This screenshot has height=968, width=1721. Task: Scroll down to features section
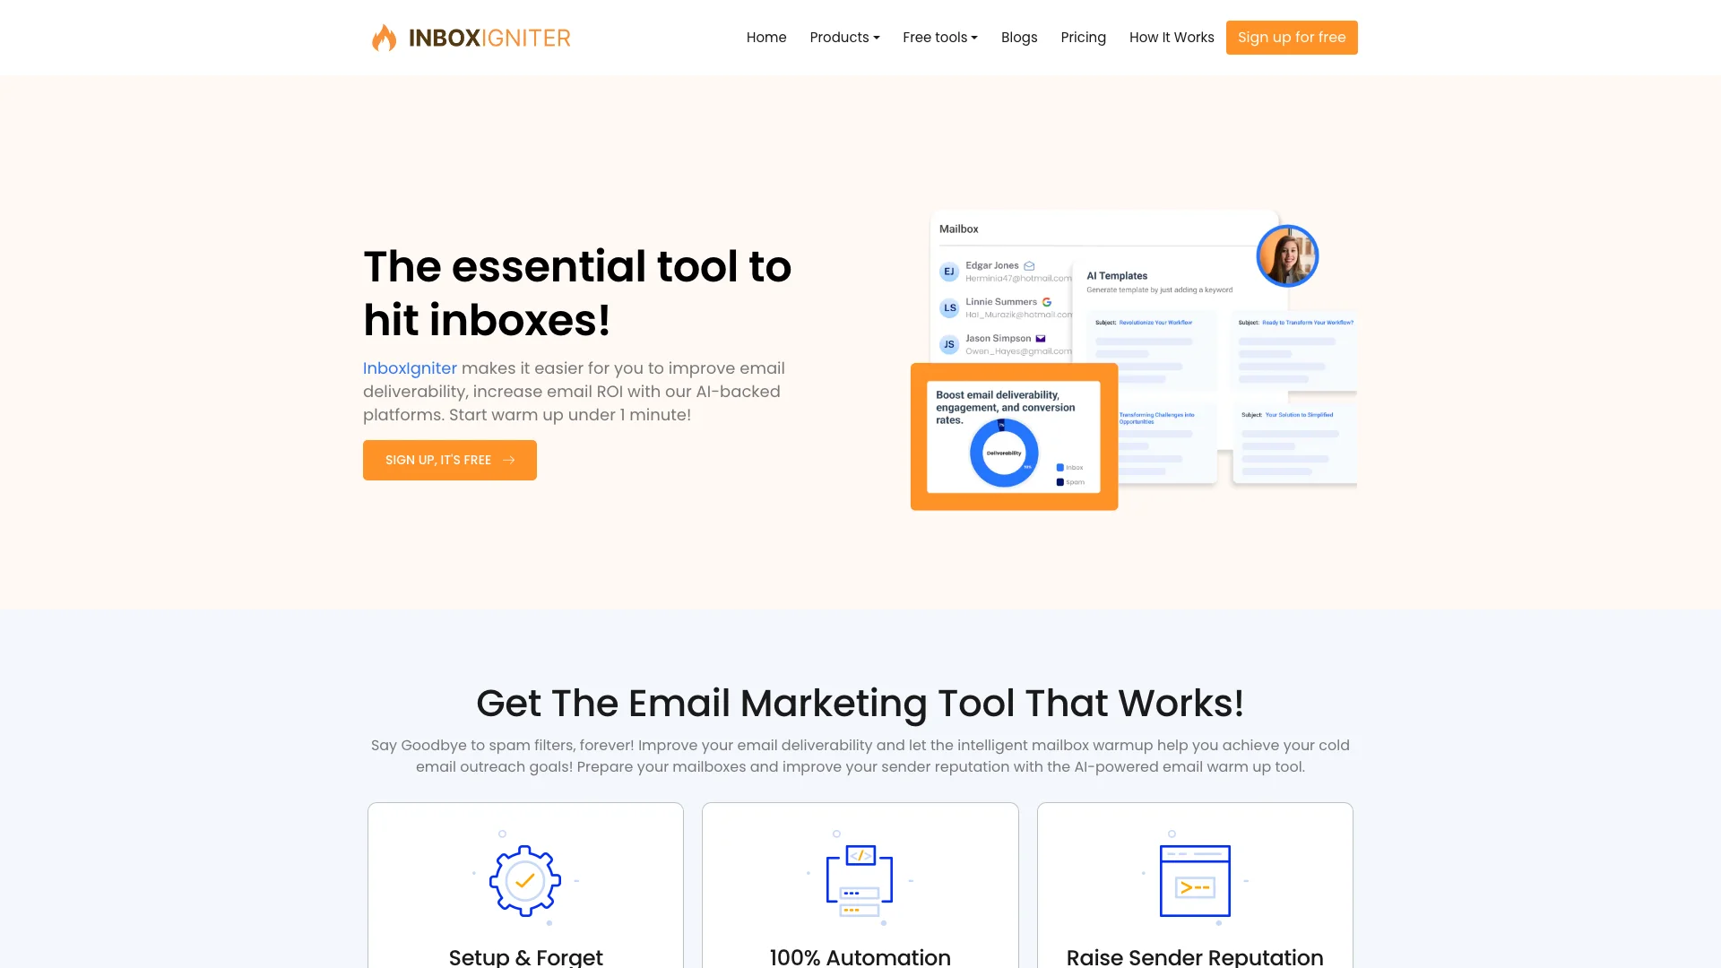(860, 704)
